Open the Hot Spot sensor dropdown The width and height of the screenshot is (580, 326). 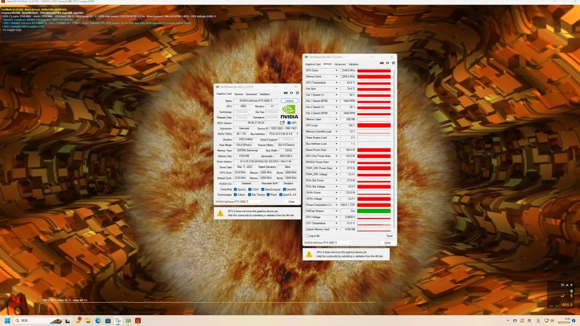(x=336, y=89)
